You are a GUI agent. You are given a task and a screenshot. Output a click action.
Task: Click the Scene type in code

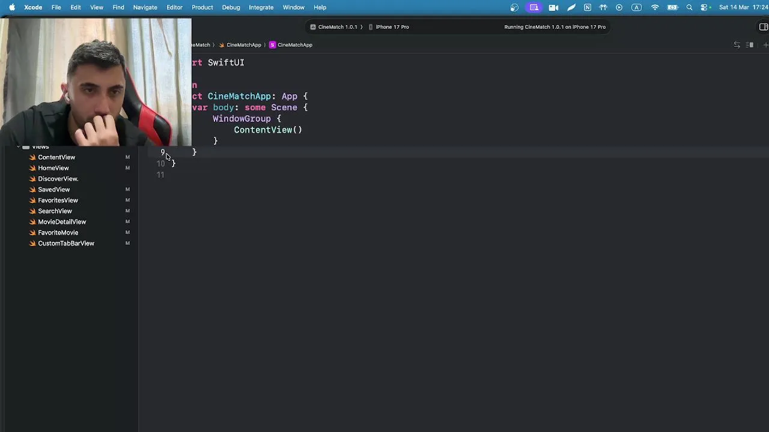pos(284,107)
